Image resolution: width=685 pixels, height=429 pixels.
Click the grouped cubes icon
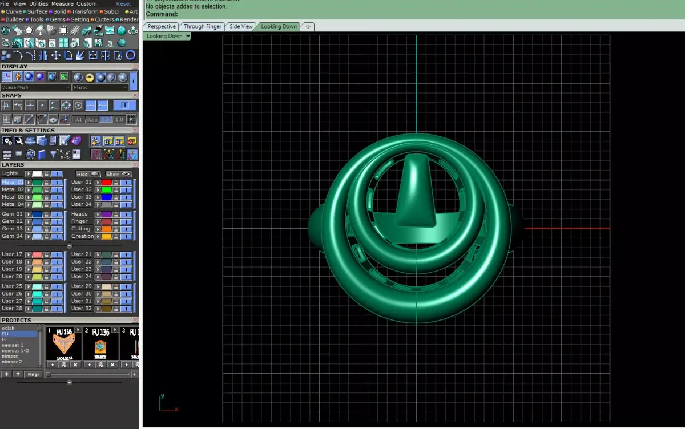coord(5,56)
